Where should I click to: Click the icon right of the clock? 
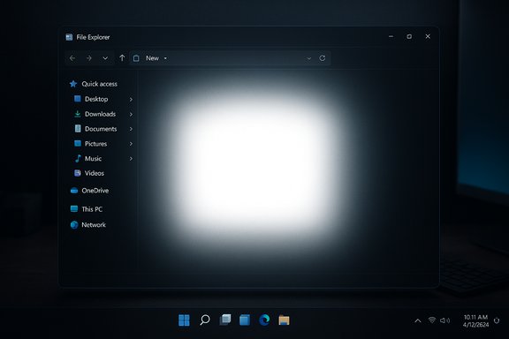[x=497, y=320]
